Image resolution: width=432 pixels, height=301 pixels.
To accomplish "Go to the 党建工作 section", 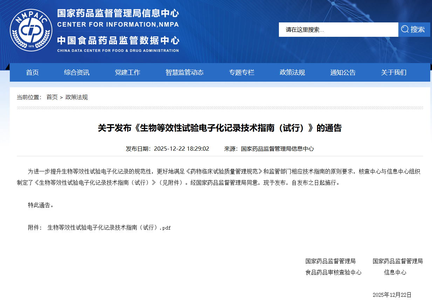I will (128, 73).
